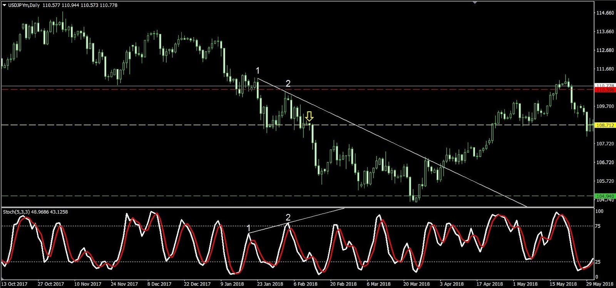Click the 3 Apr 2018 date label
This screenshot has height=288, width=616.
(x=452, y=284)
